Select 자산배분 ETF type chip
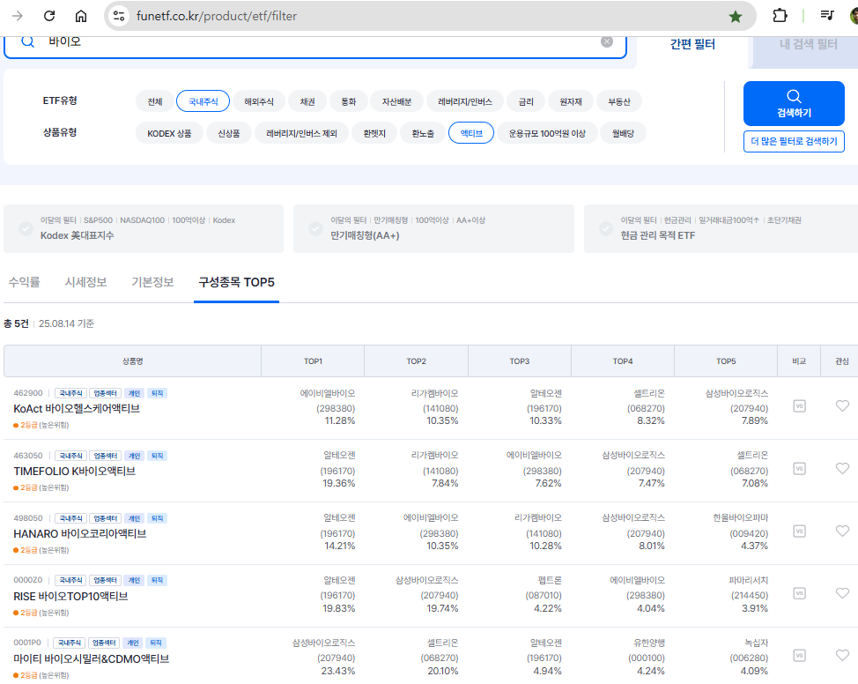The width and height of the screenshot is (858, 684). click(396, 101)
